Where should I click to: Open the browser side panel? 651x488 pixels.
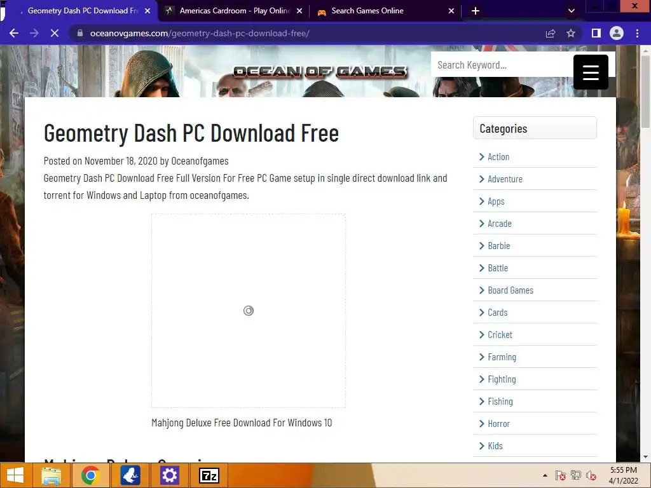point(596,33)
